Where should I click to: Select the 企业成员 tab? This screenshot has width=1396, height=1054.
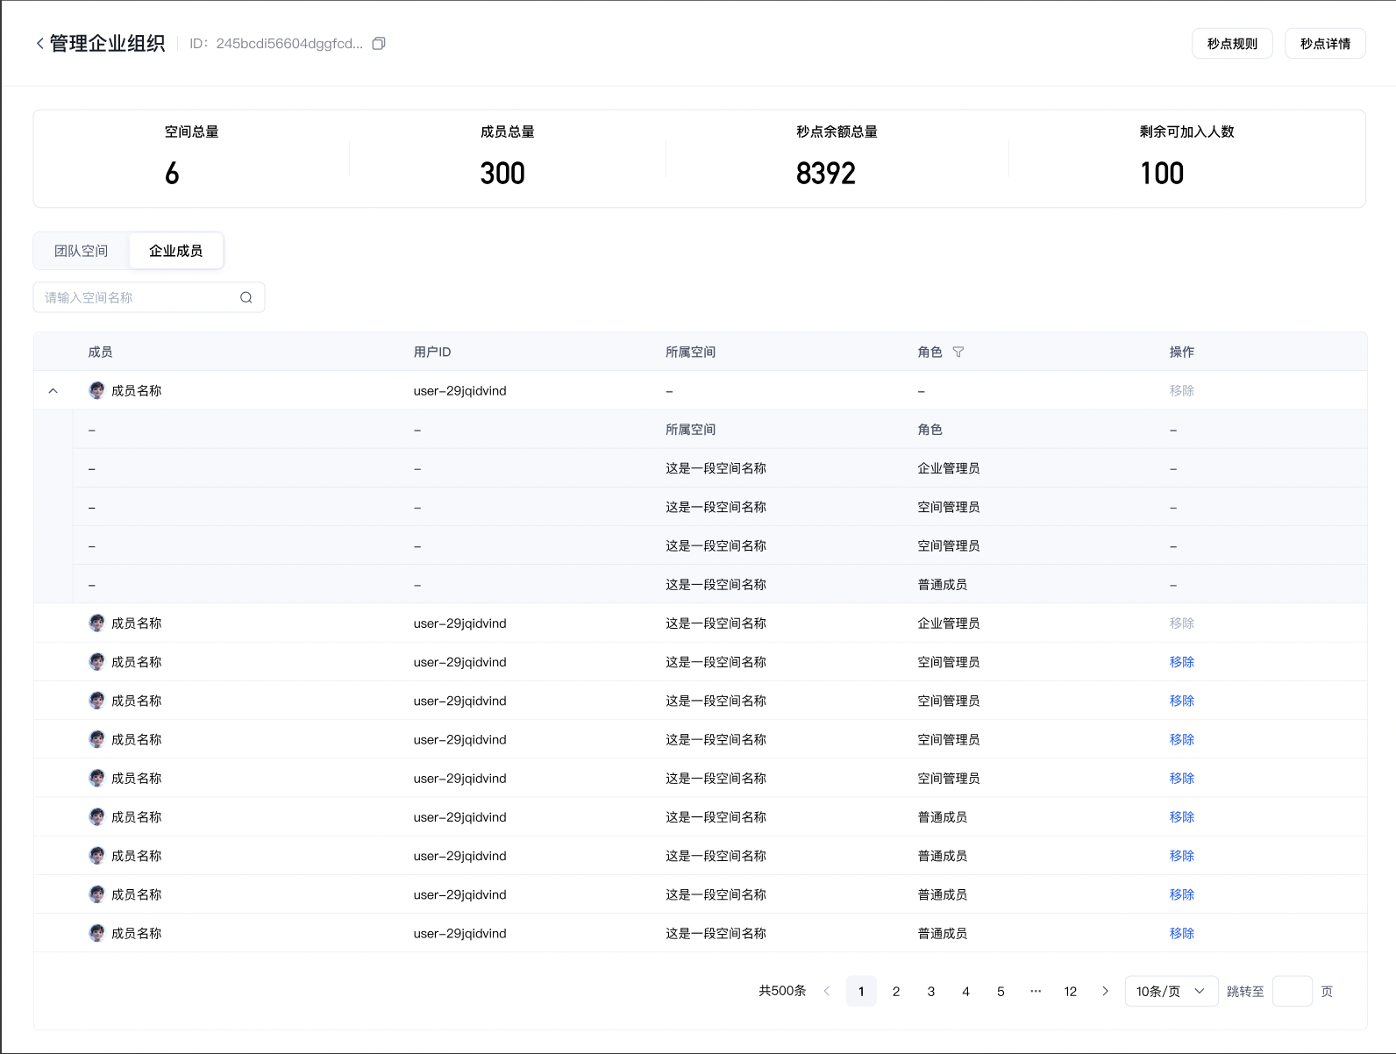tap(175, 251)
